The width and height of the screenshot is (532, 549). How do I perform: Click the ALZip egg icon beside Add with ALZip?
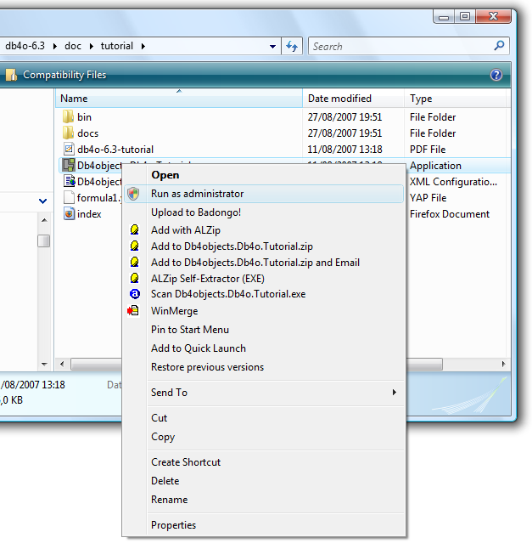pos(134,230)
